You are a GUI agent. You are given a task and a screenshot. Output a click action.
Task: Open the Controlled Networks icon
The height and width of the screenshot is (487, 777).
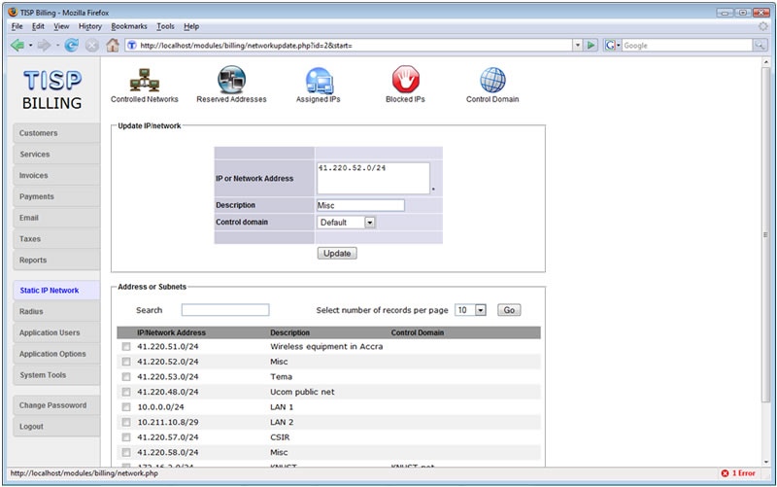[x=144, y=80]
